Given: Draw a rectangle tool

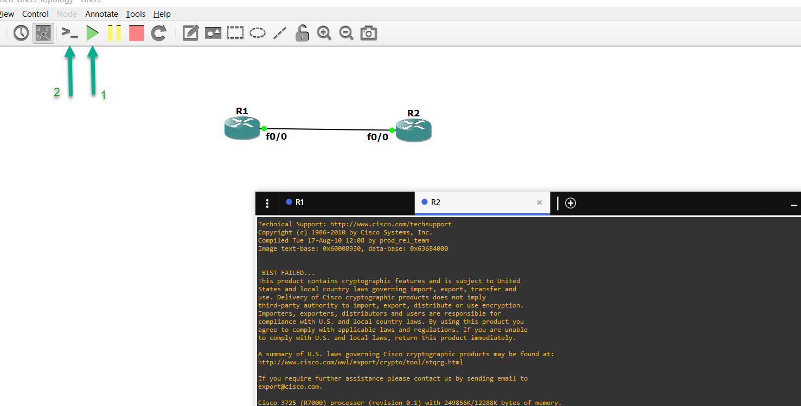Looking at the screenshot, I should pyautogui.click(x=235, y=34).
